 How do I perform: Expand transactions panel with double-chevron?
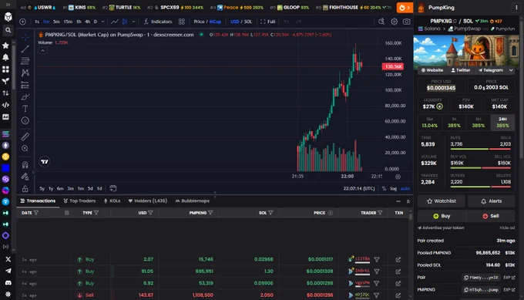click(x=408, y=201)
